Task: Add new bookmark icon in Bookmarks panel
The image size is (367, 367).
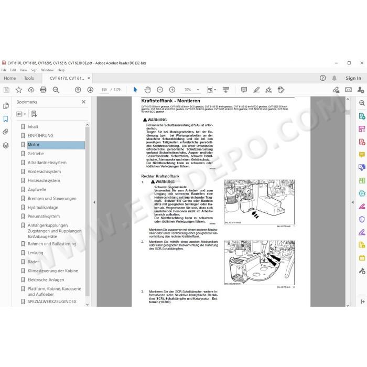Action: point(34,114)
